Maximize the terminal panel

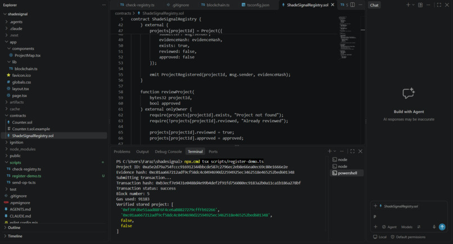352,151
